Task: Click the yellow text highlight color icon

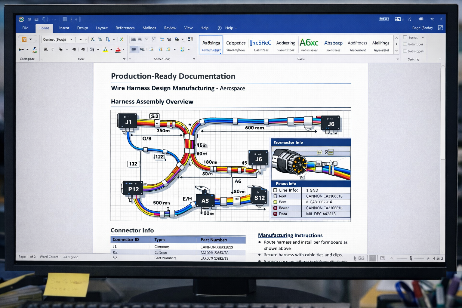Action: [105, 50]
